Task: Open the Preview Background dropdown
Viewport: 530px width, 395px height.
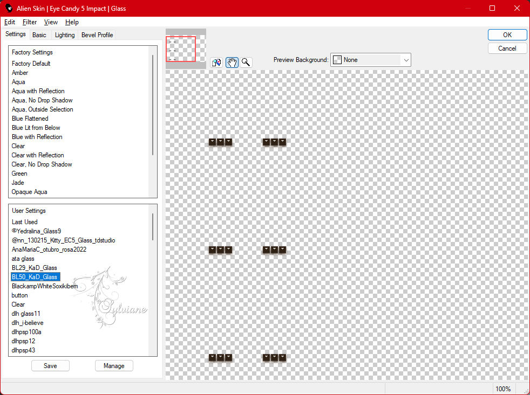Action: (370, 60)
